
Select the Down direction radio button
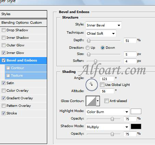(x=103, y=48)
